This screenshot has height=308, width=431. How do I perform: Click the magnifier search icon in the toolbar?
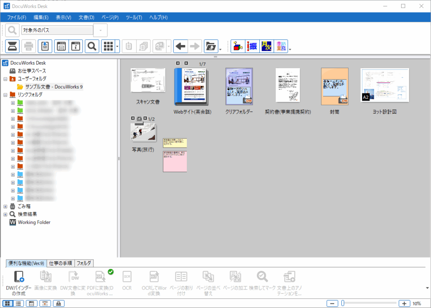(x=92, y=46)
